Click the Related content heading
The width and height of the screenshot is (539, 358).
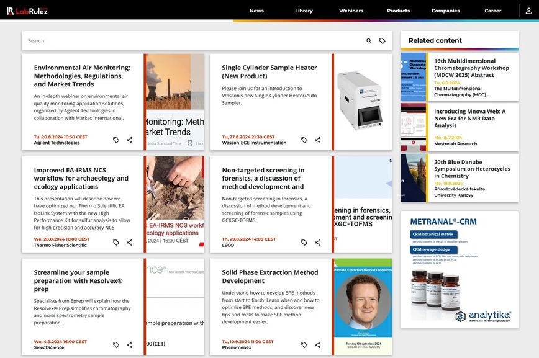(x=435, y=40)
